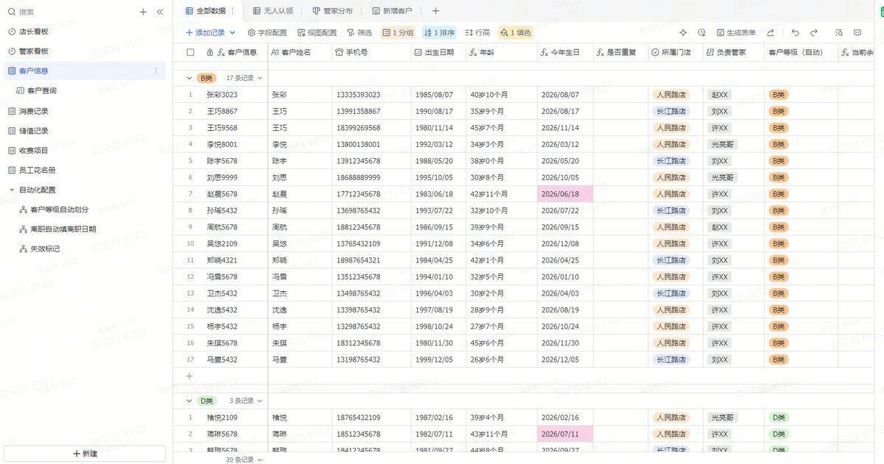
Task: Switch to the 管家分布 tab
Action: point(332,11)
